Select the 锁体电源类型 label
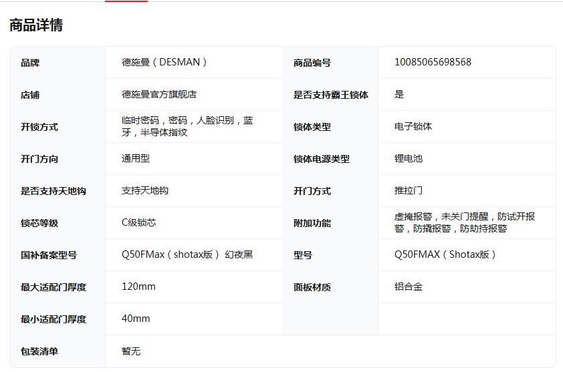This screenshot has height=372, width=563. (322, 159)
